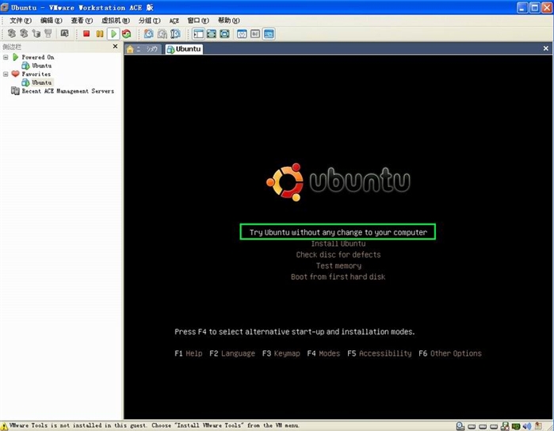Click the disconnected network adapter status icon
This screenshot has height=431, width=554.
505,426
